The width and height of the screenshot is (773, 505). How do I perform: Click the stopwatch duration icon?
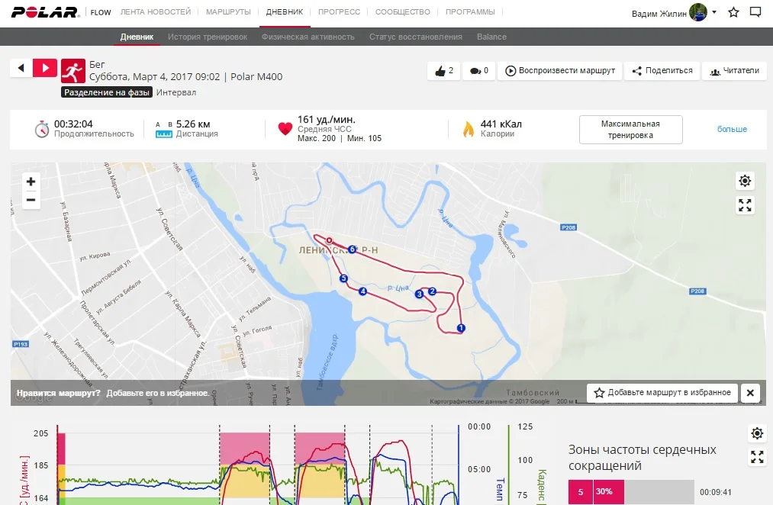(x=42, y=129)
